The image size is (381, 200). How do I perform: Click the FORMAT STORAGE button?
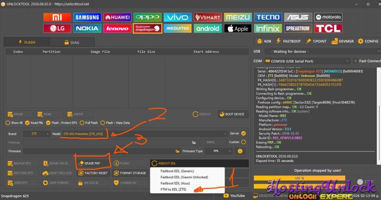(130, 173)
